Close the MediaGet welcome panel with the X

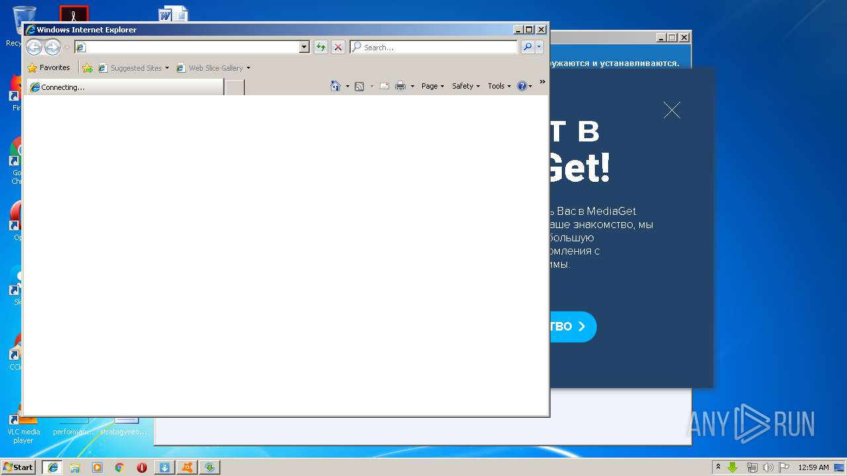(x=672, y=110)
